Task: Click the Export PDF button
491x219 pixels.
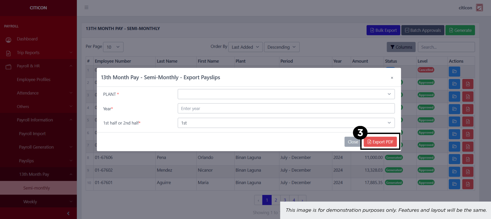Action: click(380, 142)
